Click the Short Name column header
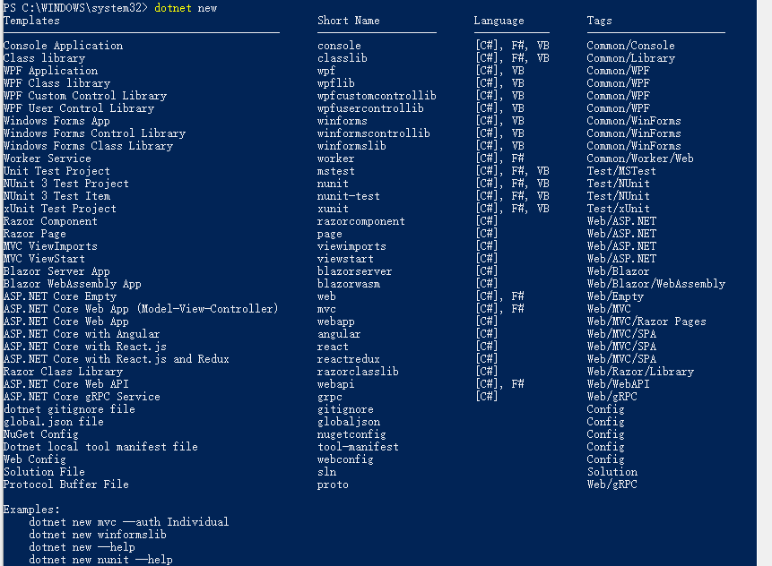772x566 pixels. coord(349,21)
